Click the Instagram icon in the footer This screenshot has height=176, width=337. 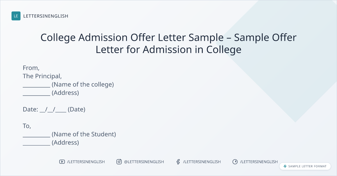[119, 162]
